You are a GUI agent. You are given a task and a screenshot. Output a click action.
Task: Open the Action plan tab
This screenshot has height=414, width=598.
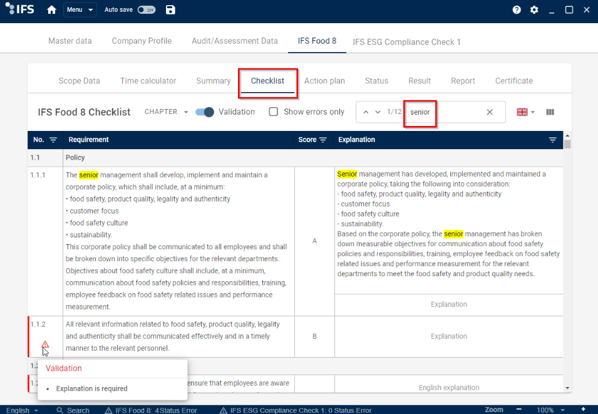324,81
